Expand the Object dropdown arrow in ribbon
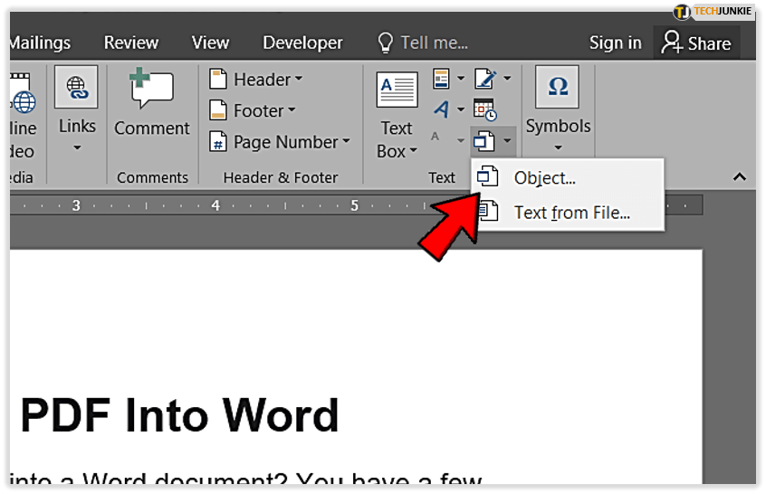766x494 pixels. coord(507,140)
